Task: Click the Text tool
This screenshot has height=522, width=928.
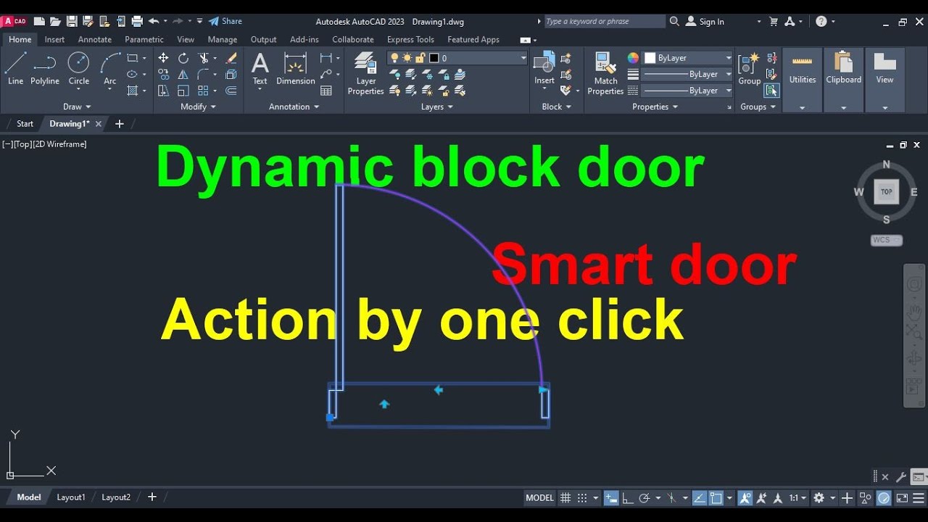Action: pyautogui.click(x=260, y=70)
